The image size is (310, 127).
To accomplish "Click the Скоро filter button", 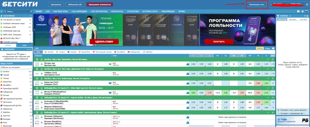I will pos(268,48).
